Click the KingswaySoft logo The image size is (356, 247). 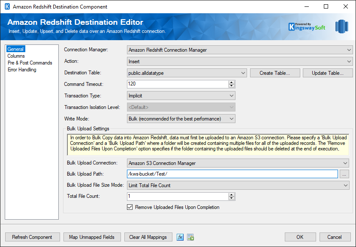[307, 26]
